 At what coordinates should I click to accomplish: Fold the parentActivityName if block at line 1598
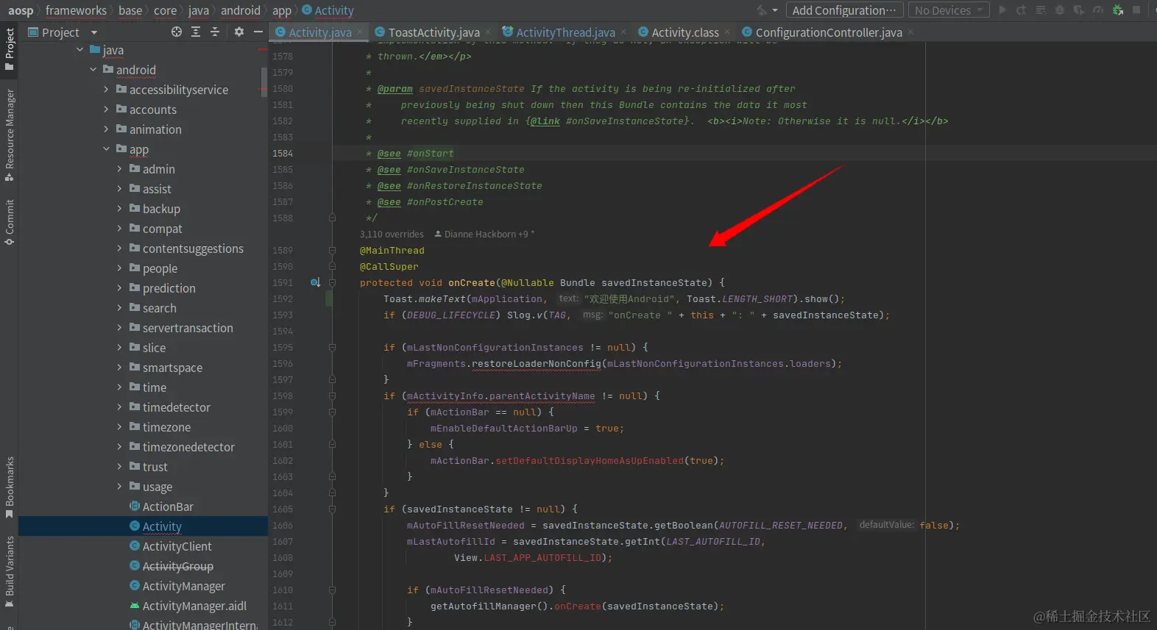[332, 395]
